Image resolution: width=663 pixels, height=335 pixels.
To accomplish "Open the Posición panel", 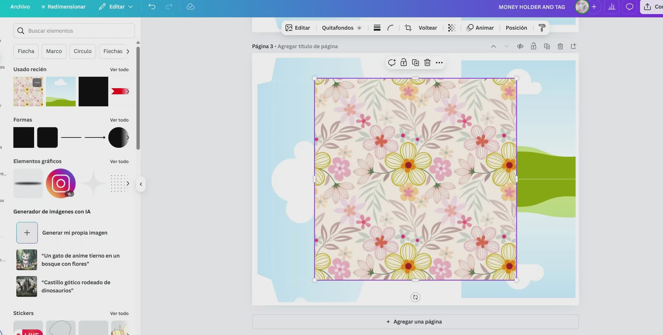I will 516,28.
